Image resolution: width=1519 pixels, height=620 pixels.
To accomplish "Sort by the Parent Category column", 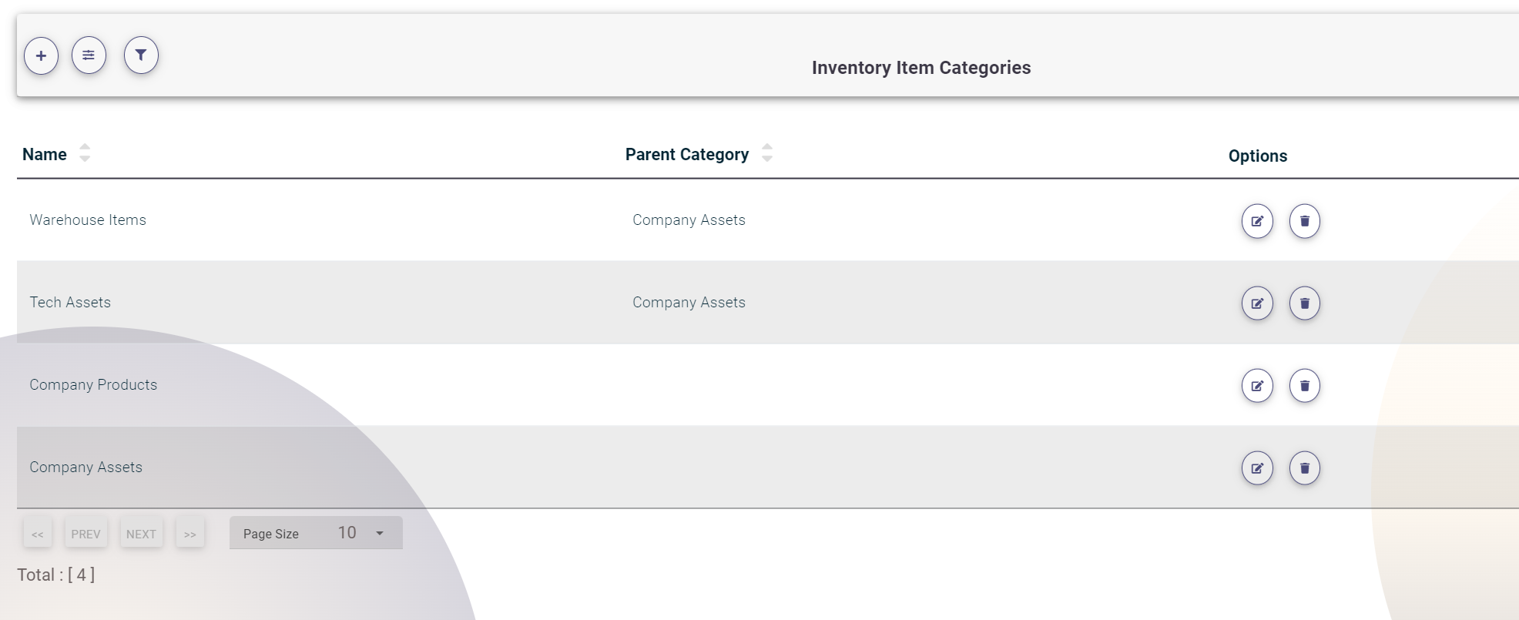I will [x=766, y=153].
